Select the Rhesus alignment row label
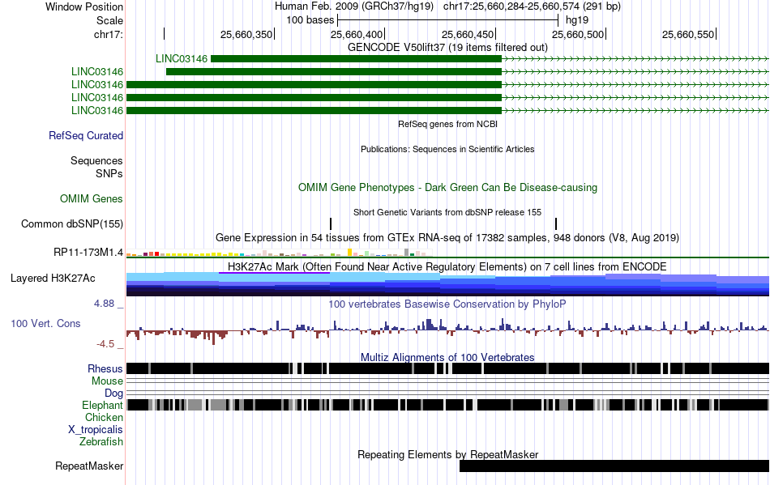Screen dimensions: 770x485 click(105, 368)
